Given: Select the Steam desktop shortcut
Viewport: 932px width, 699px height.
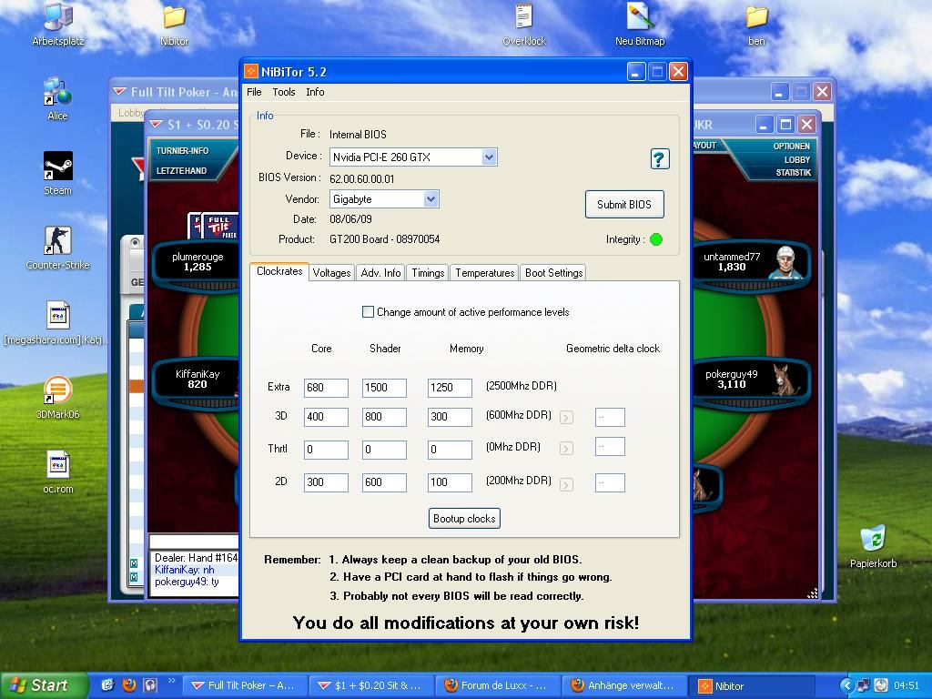Looking at the screenshot, I should 57,174.
